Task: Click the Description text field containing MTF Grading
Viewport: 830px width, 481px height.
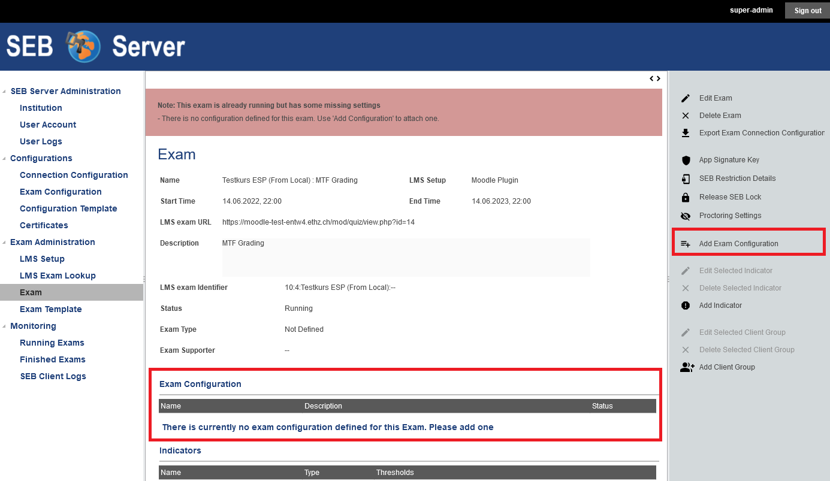Action: pyautogui.click(x=405, y=257)
